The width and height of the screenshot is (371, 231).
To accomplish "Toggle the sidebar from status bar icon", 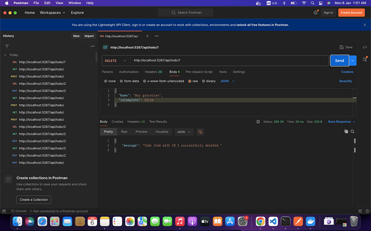I will pyautogui.click(x=4, y=211).
